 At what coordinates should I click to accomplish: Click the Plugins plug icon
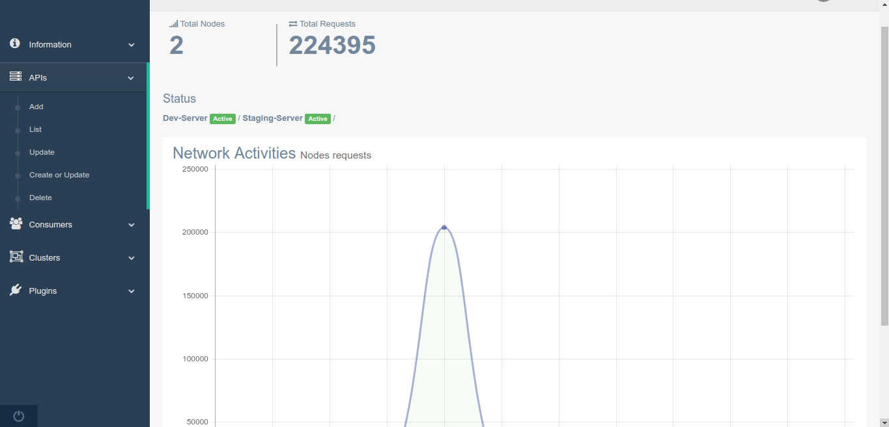click(16, 290)
